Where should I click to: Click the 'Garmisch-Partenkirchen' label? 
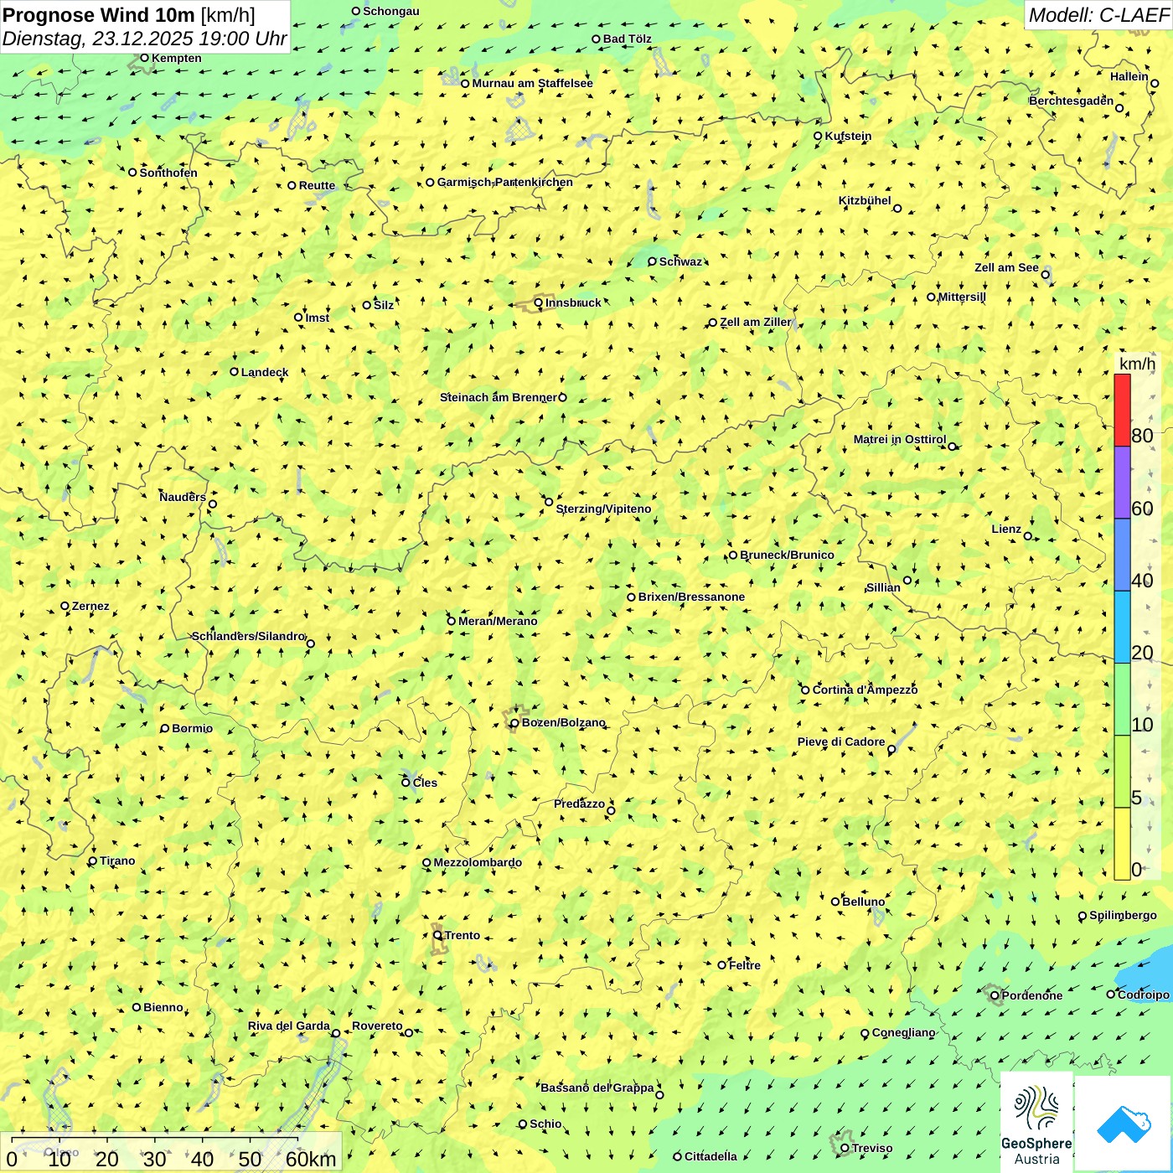505,182
